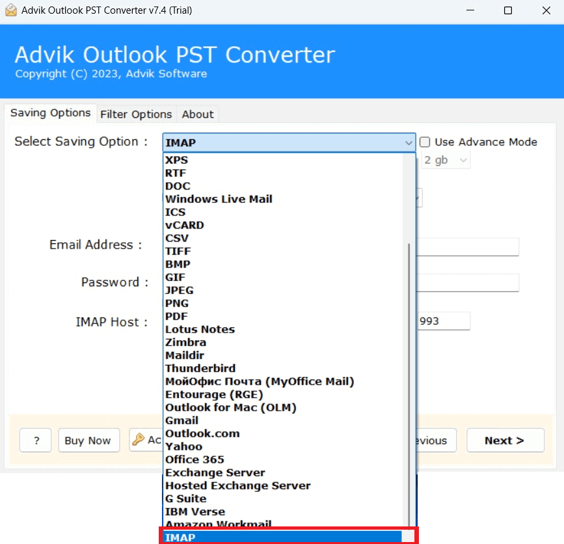The image size is (564, 544).
Task: Maximize the Advik converter window
Action: pos(508,10)
